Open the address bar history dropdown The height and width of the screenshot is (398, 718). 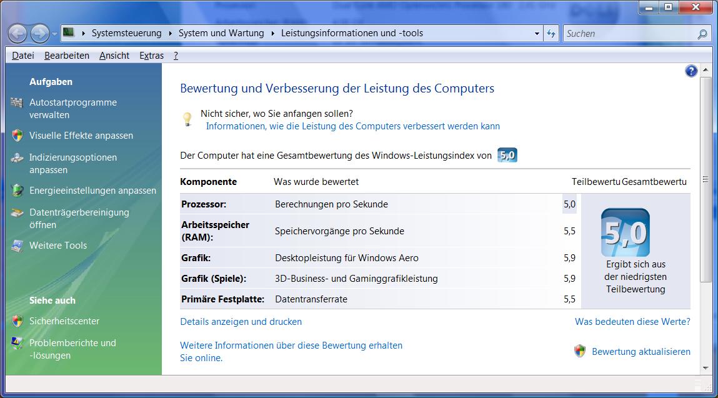point(537,34)
